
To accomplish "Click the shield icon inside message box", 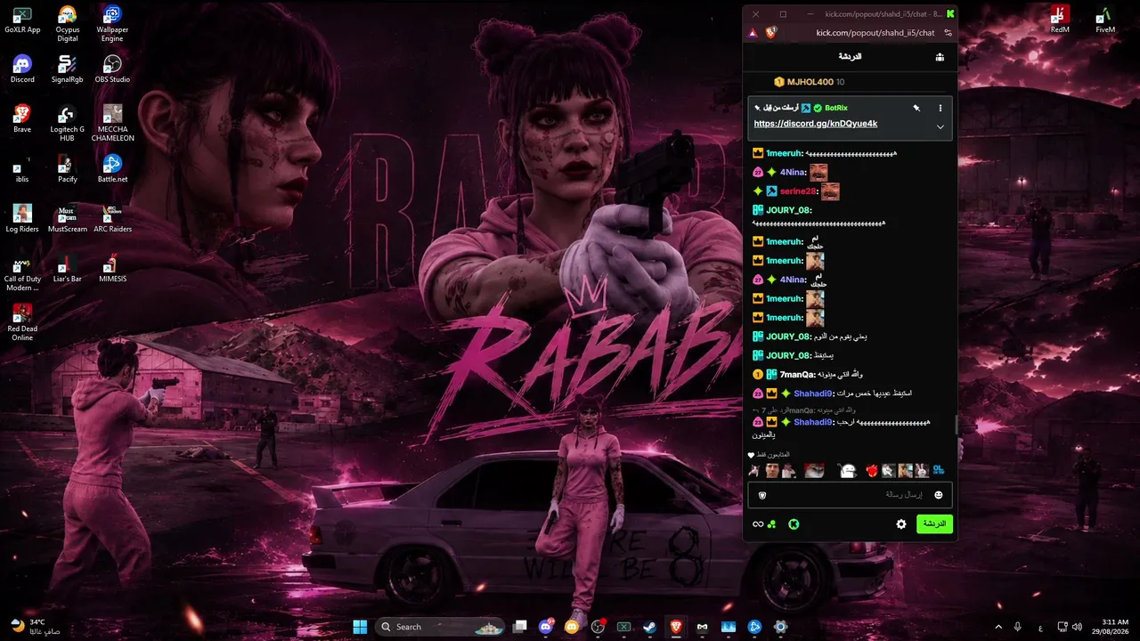I will coord(762,495).
